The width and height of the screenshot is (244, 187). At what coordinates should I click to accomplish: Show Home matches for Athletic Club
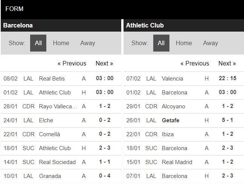pos(184,43)
